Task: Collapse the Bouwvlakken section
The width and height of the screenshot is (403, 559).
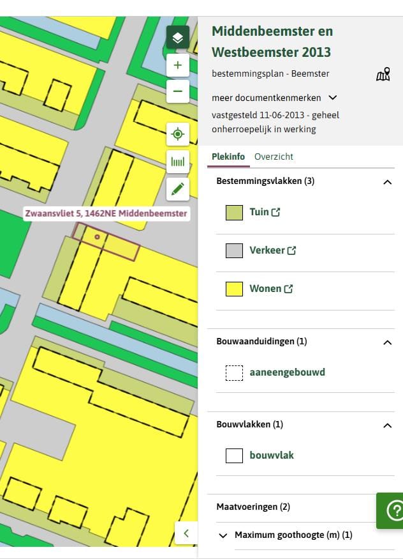Action: point(386,425)
